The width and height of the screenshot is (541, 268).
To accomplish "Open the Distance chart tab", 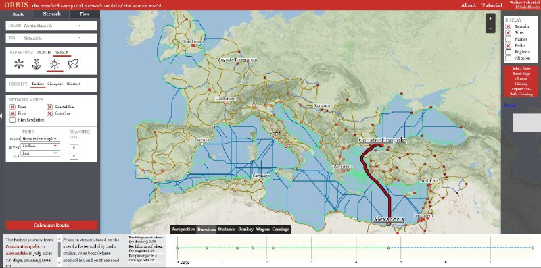I will 227,230.
